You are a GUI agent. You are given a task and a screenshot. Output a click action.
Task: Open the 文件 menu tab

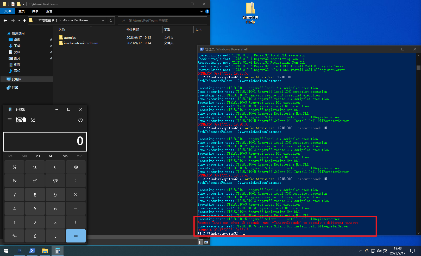(x=8, y=11)
